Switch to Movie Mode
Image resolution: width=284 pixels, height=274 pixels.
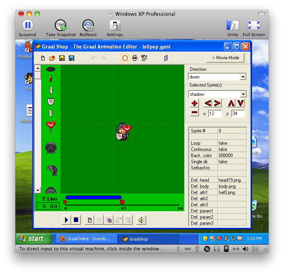pos(225,58)
